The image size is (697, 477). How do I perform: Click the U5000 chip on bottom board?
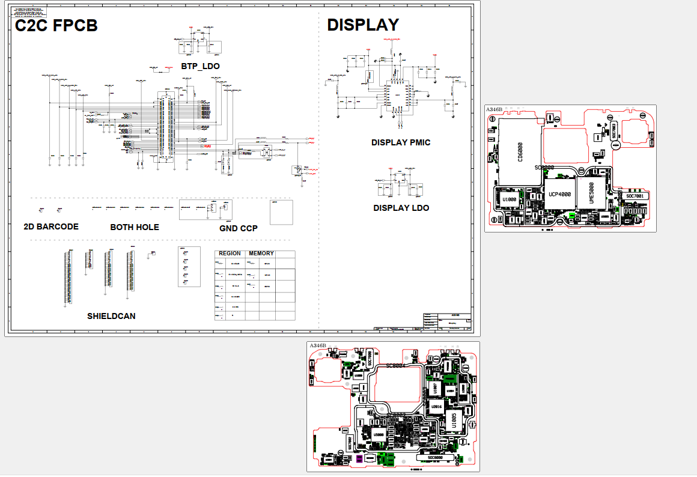click(379, 434)
